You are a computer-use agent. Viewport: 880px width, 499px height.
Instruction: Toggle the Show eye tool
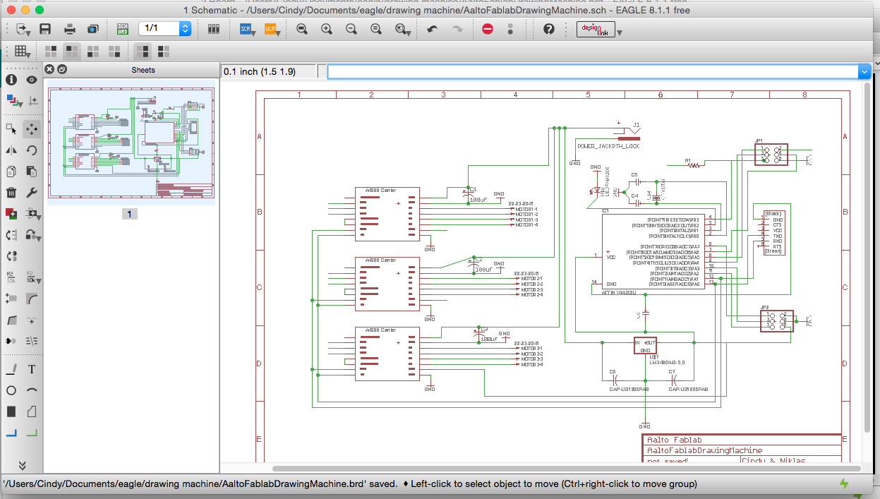[32, 80]
